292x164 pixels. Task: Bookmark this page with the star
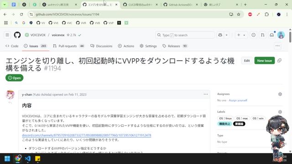[239, 14]
